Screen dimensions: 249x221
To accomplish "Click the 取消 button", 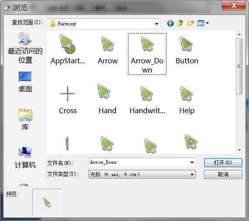I will pos(223,174).
